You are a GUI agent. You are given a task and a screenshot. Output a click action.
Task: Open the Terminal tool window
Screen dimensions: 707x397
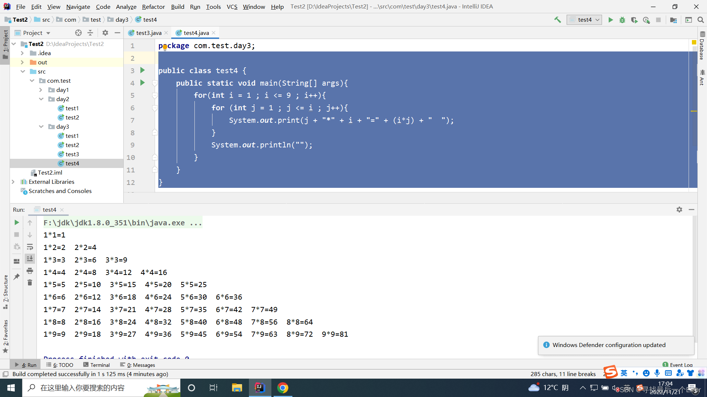coord(96,365)
